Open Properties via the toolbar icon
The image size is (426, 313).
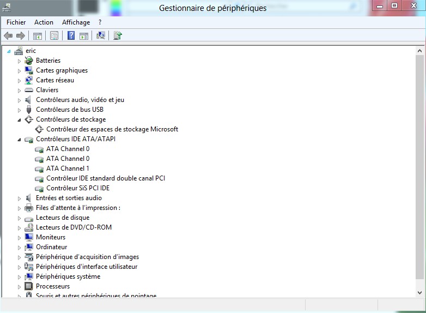(x=54, y=36)
